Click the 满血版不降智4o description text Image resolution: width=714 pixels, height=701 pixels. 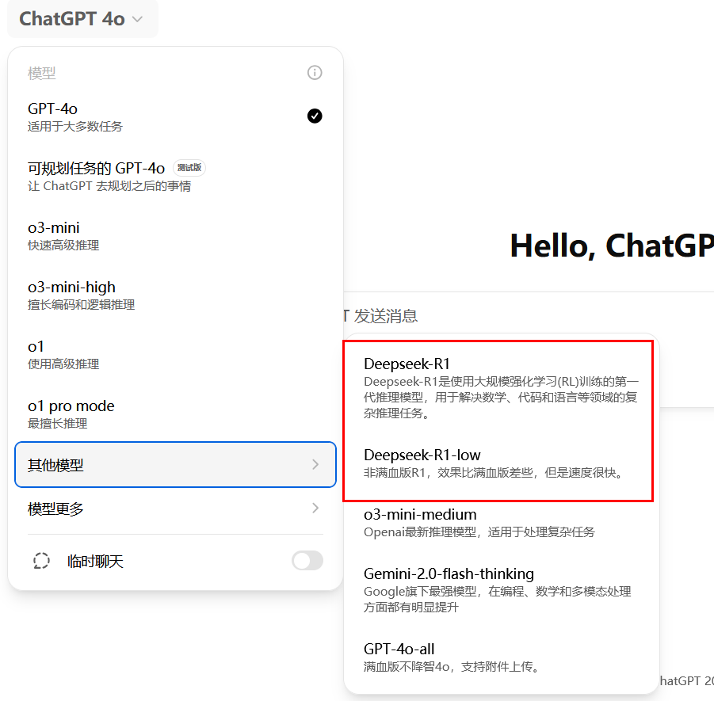click(x=451, y=667)
